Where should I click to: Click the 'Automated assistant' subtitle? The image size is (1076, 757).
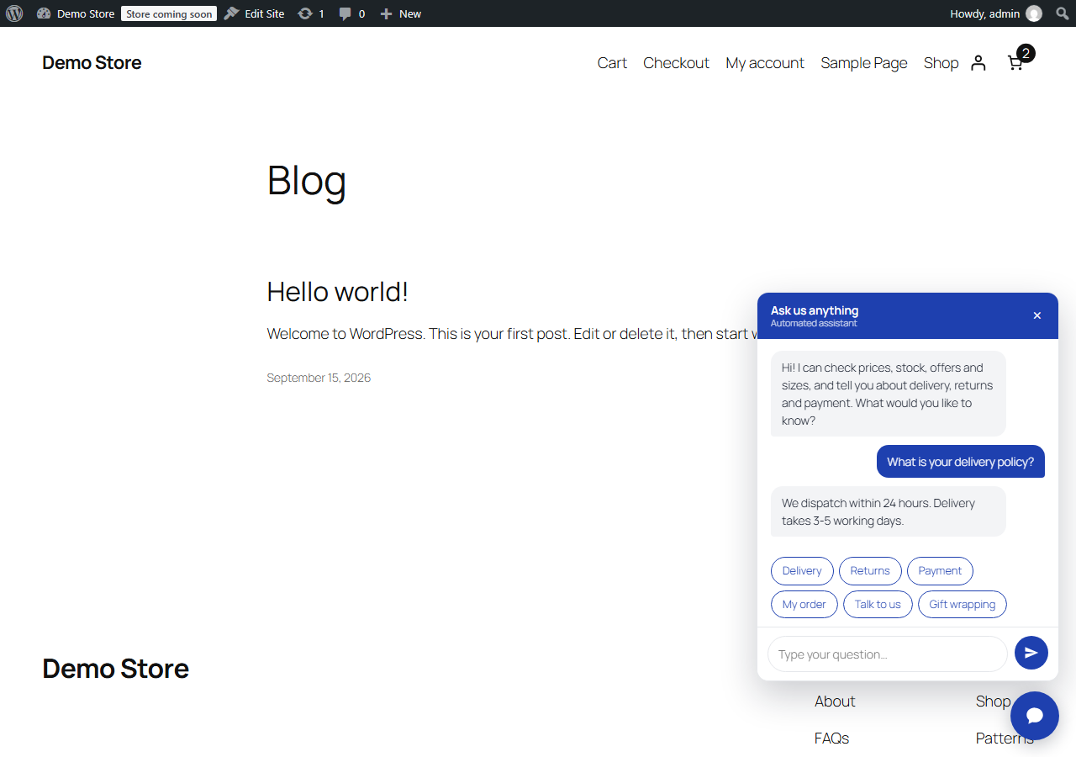[814, 324]
